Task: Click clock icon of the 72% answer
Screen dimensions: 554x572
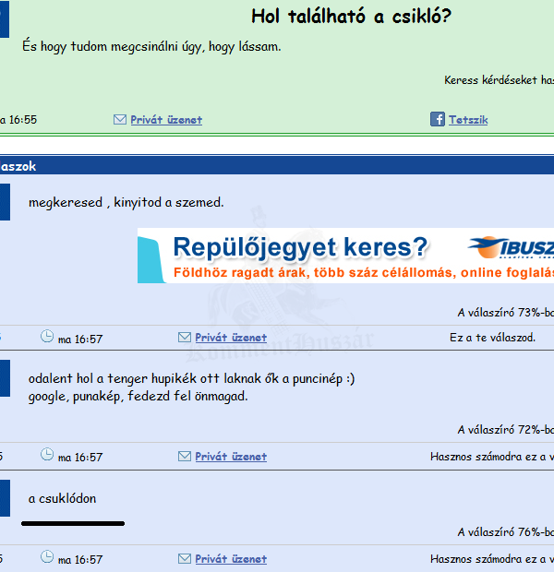Action: click(47, 455)
